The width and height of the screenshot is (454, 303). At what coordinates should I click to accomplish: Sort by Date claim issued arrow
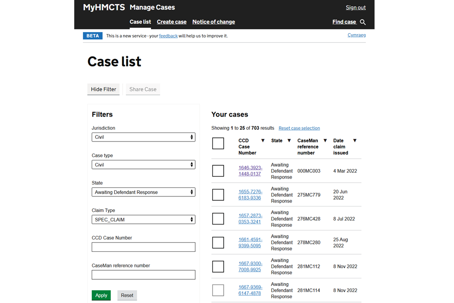(355, 141)
